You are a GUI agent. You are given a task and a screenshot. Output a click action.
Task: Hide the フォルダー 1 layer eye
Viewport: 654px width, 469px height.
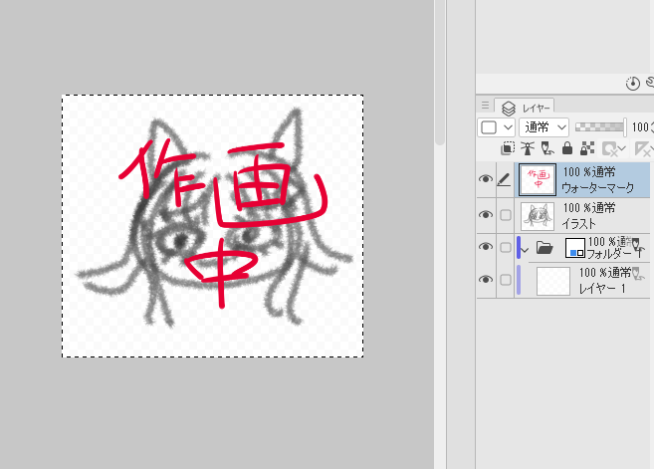[486, 247]
